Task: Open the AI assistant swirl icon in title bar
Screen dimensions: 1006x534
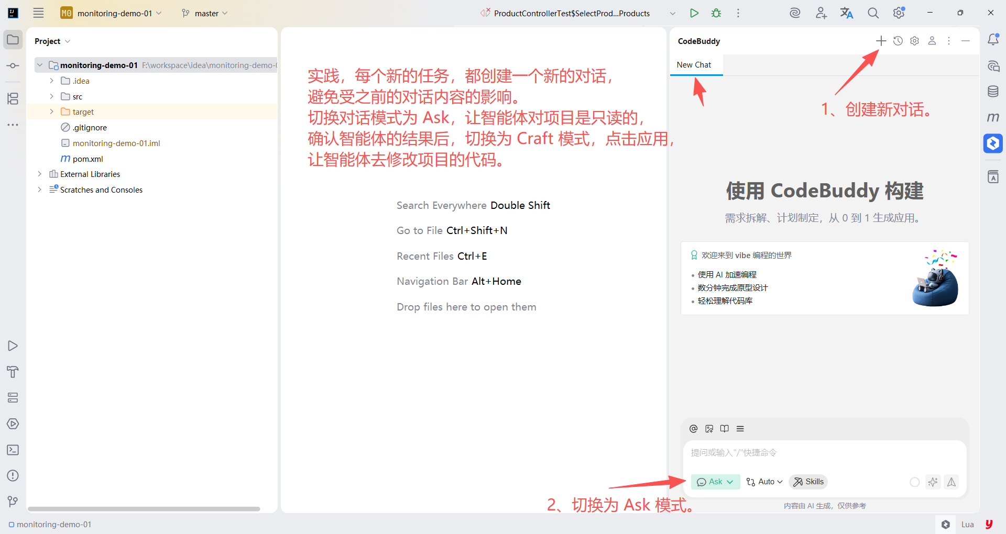Action: [x=795, y=13]
